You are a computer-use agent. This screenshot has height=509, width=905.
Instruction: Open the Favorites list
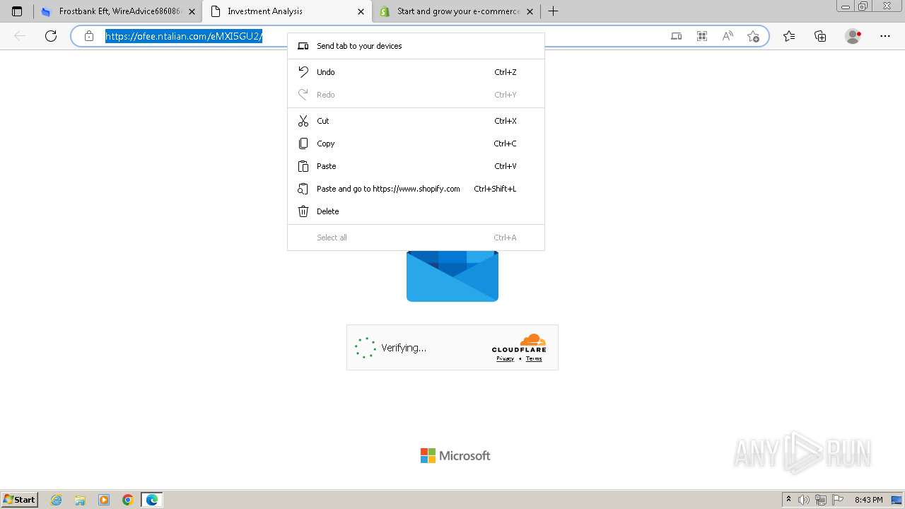[x=789, y=36]
